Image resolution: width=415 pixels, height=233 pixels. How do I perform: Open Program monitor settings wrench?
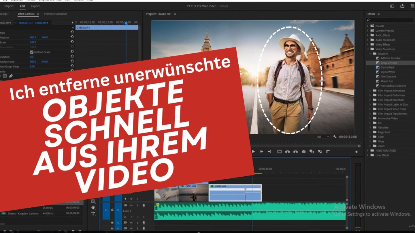(335, 137)
